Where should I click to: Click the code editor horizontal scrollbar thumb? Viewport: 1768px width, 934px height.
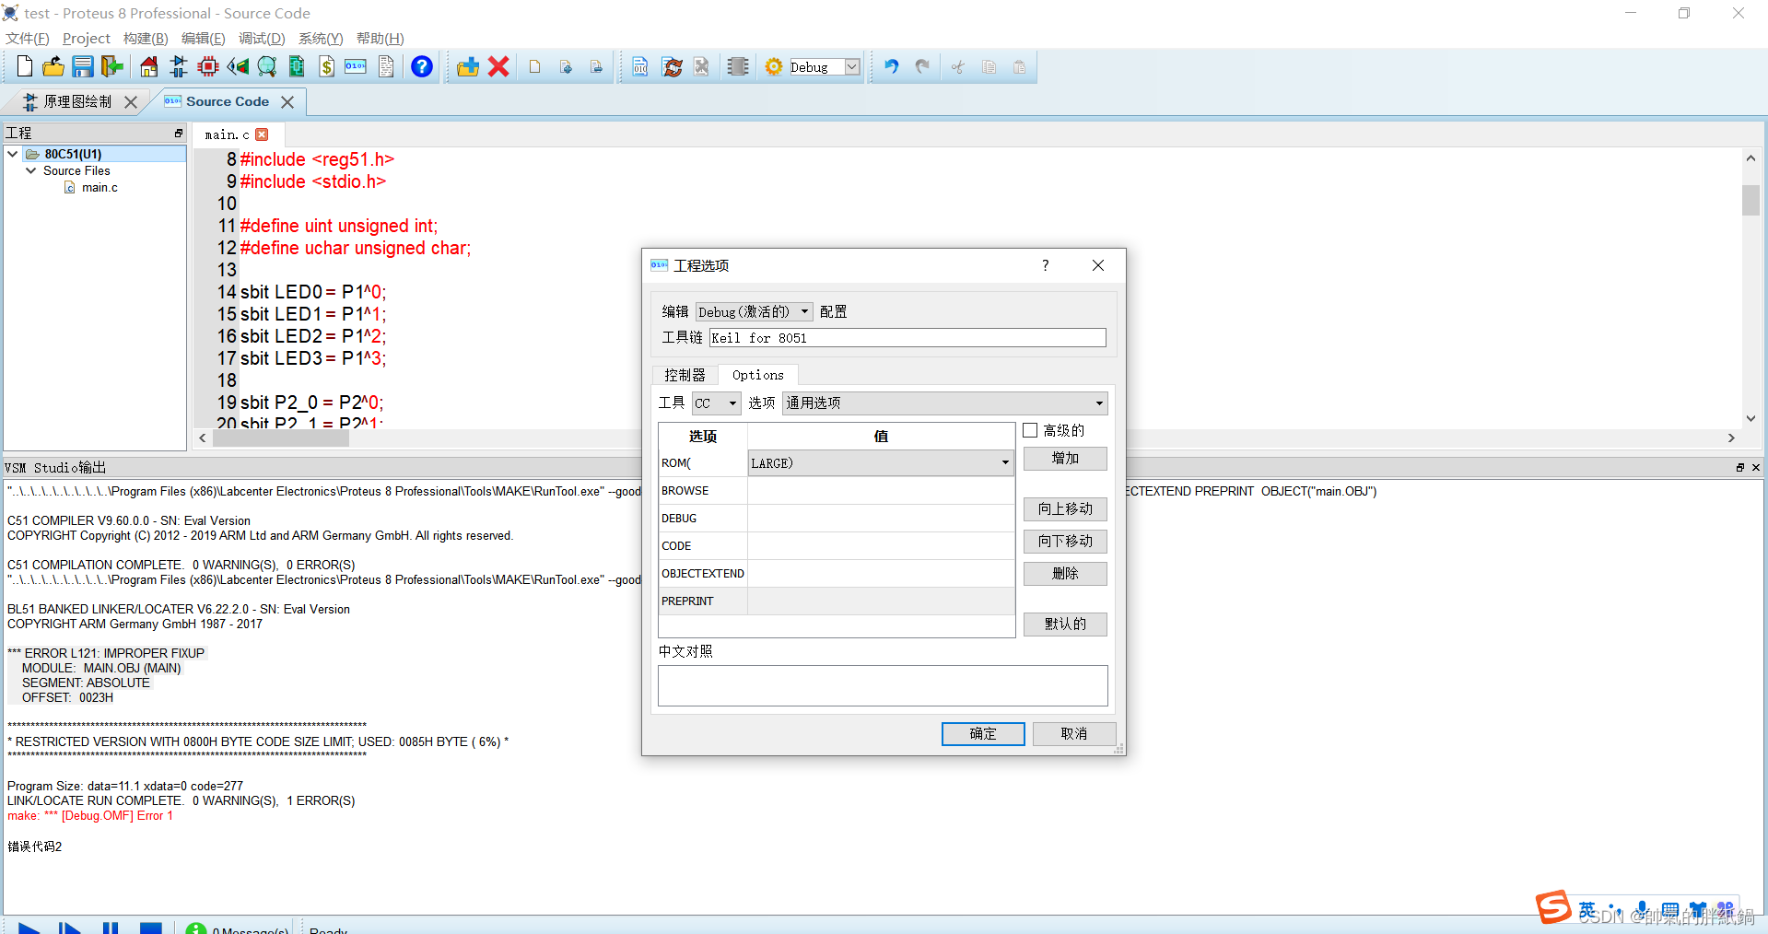[281, 438]
